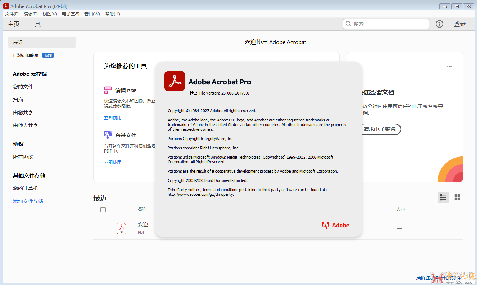The width and height of the screenshot is (477, 285).
Task: Select 您的计算机 in the sidebar
Action: (x=25, y=188)
